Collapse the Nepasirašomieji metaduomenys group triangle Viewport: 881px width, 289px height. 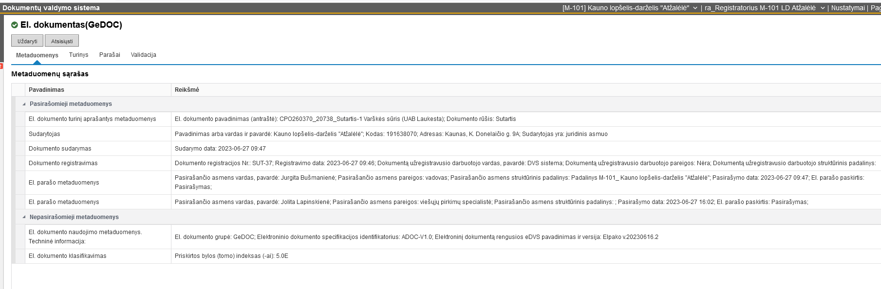pos(24,217)
